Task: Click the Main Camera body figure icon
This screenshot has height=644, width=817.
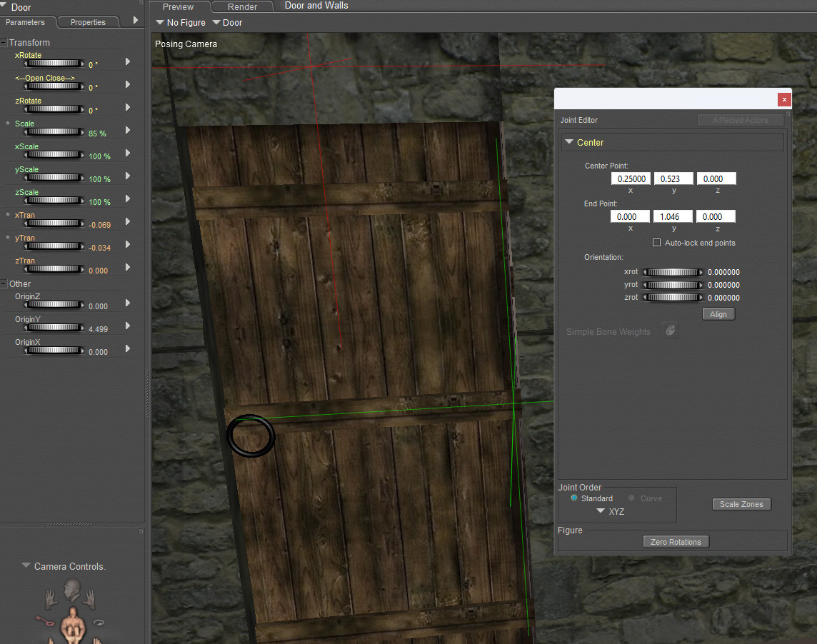Action: 73,625
